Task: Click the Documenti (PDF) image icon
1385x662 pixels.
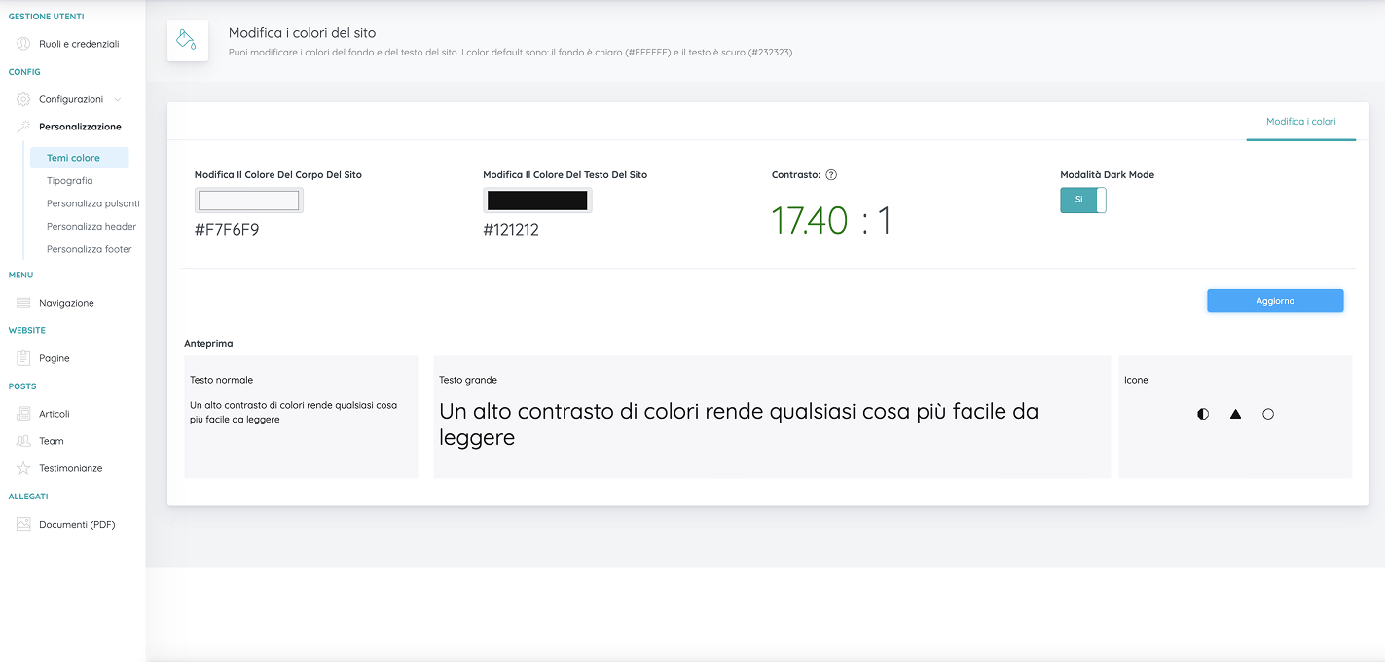Action: tap(23, 524)
